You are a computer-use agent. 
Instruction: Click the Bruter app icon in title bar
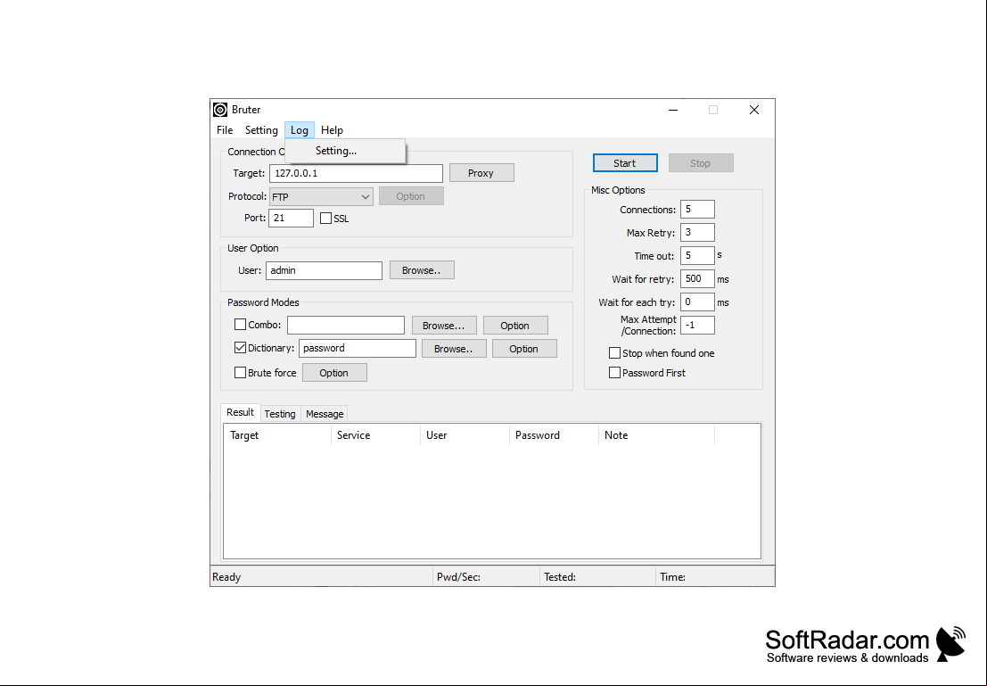220,110
